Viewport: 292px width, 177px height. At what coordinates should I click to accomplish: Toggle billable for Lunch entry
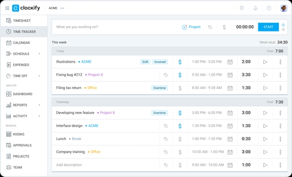180,139
